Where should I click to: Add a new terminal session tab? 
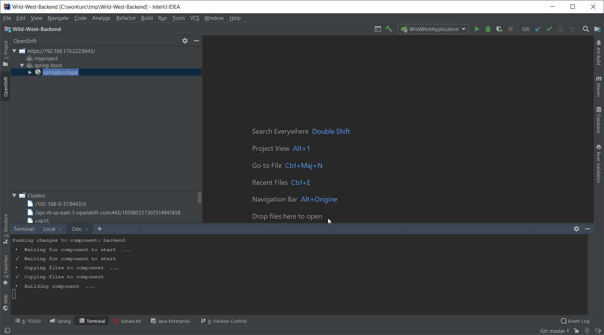point(100,229)
